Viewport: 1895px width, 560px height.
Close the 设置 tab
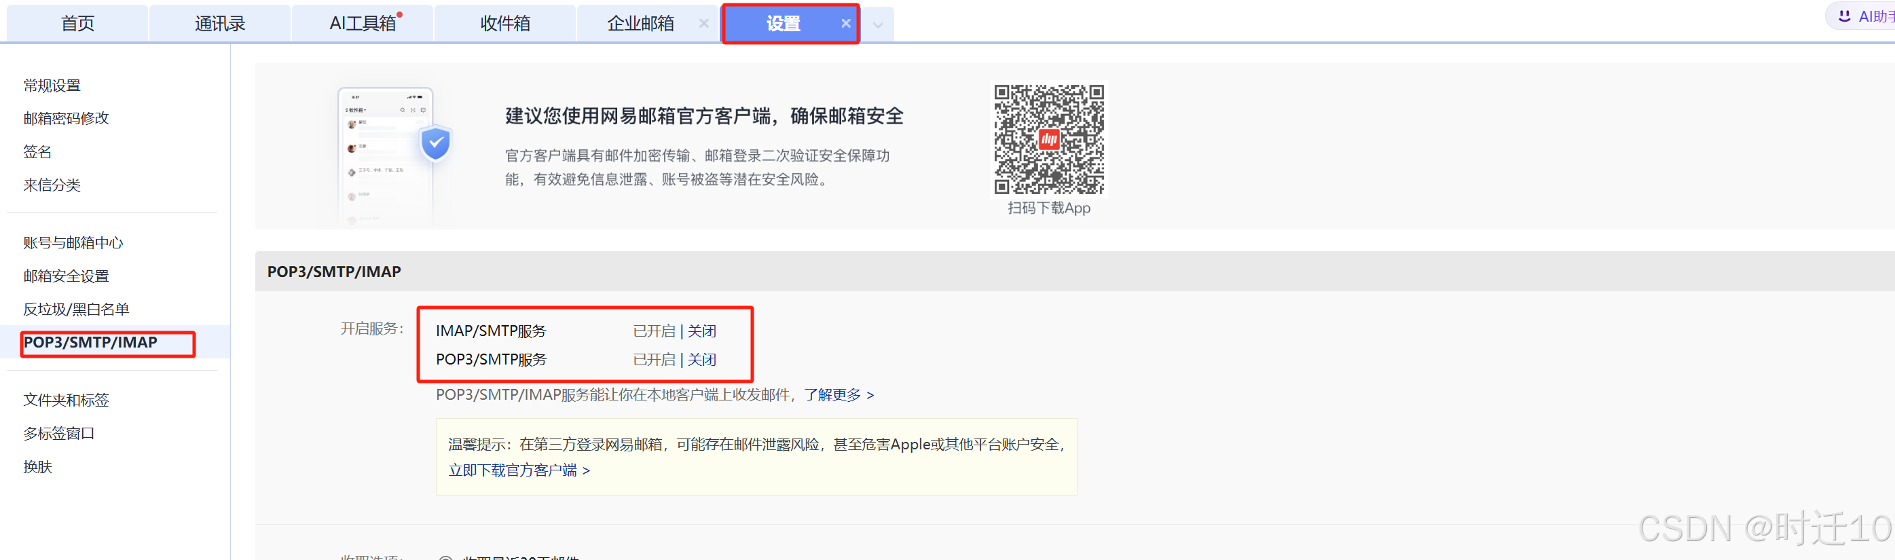tap(846, 24)
